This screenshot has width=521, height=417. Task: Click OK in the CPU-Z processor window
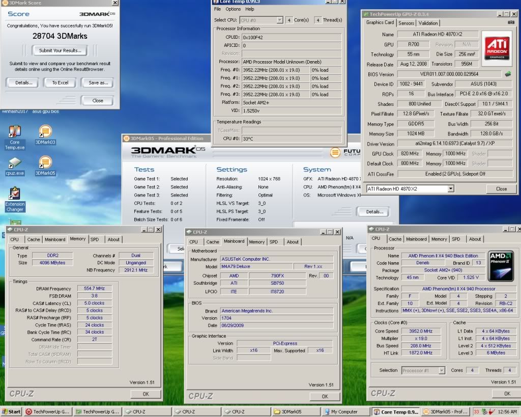point(507,394)
